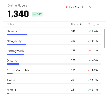110x103 pixels.
Task: Select the British Columbia row
Action: point(54,72)
